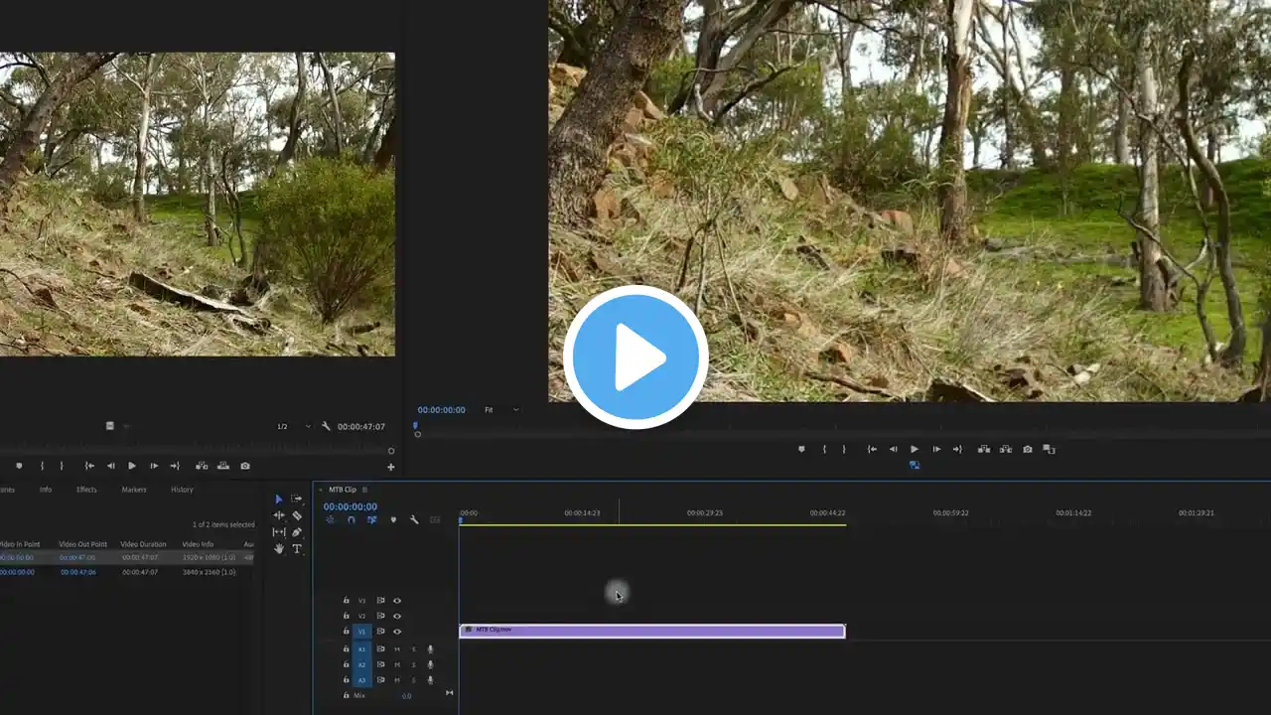The image size is (1271, 715).
Task: Open the MTB Clip sequence panel menu
Action: pos(365,490)
